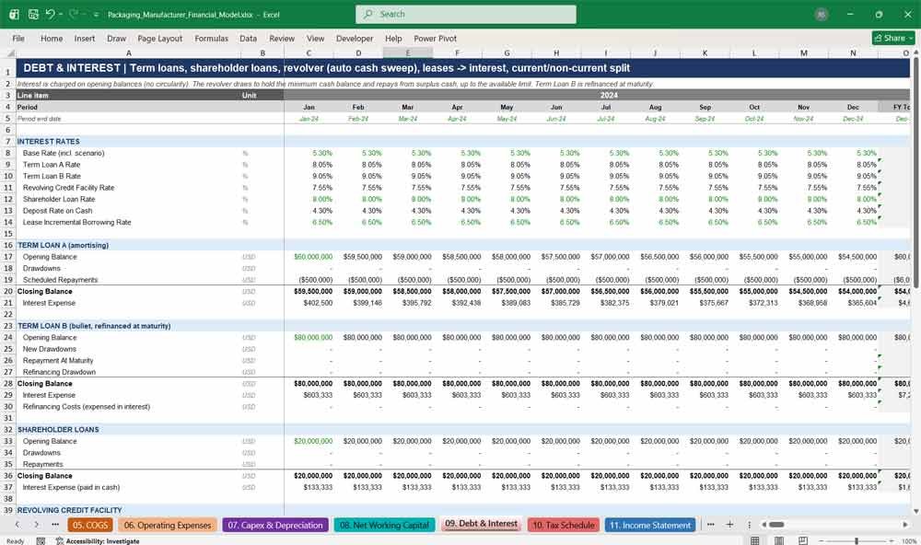This screenshot has width=921, height=545.
Task: Switch to the Home ribbon tab
Action: click(52, 38)
